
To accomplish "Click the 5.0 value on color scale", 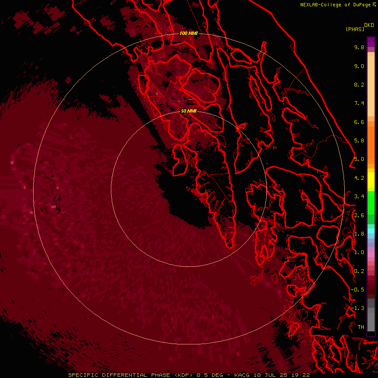I will pyautogui.click(x=359, y=159).
